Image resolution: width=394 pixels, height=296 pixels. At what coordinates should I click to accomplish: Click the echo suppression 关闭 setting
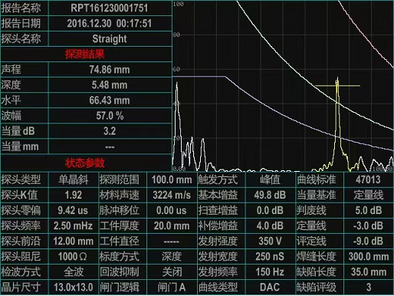pos(172,272)
